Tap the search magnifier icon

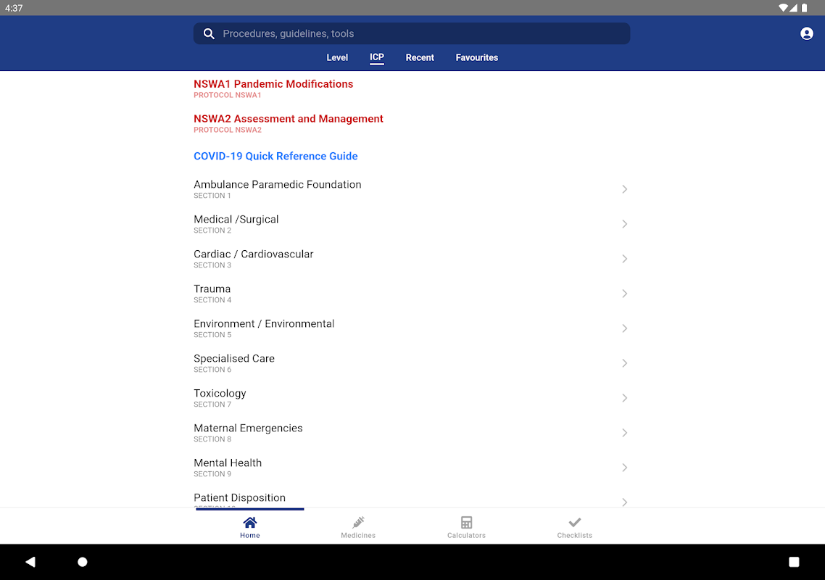click(x=209, y=33)
